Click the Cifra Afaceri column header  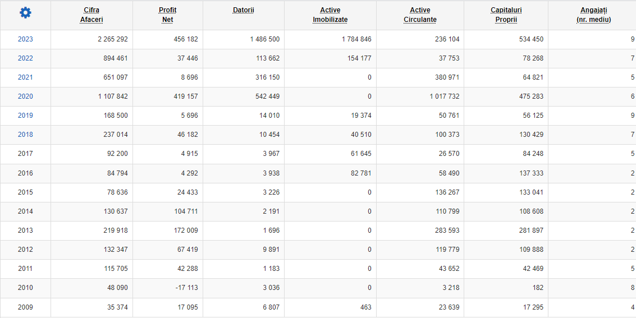pos(91,15)
